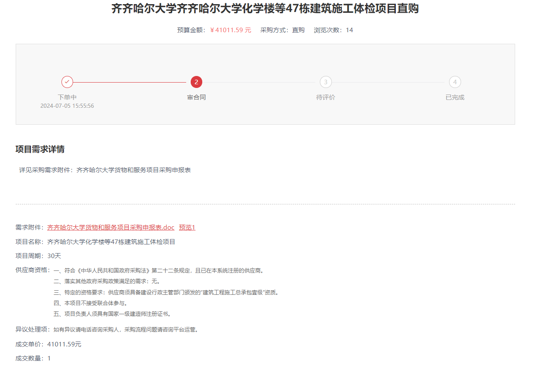Click the step 3 circle icon

click(x=325, y=82)
